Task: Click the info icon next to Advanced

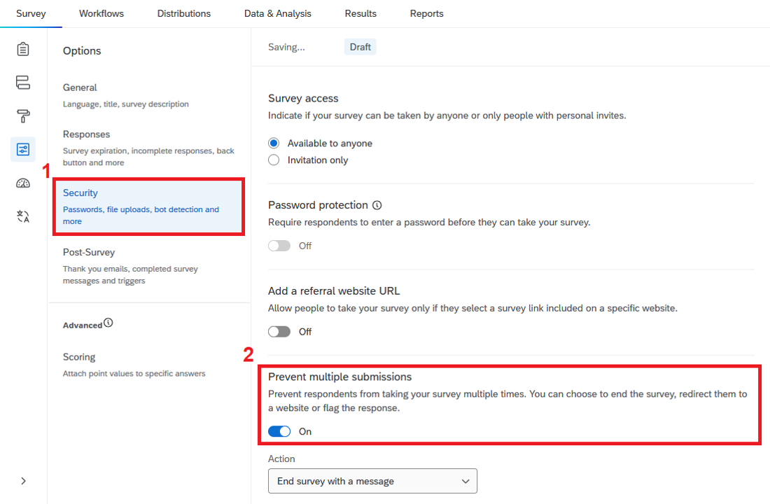Action: tap(108, 323)
